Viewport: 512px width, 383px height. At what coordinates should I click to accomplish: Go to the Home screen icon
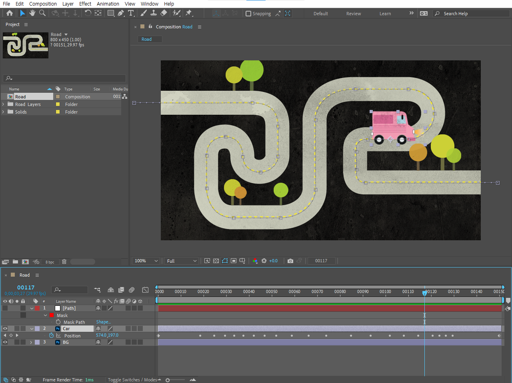10,13
